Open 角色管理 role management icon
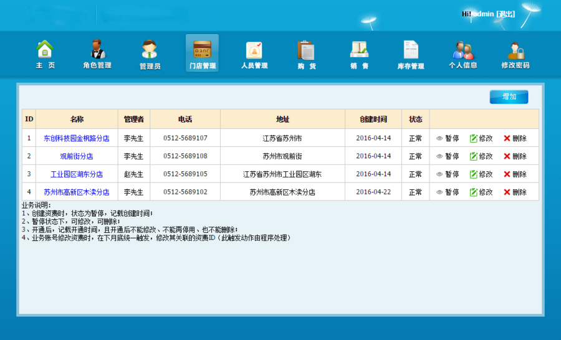Screen dimensions: 561x340 (x=97, y=54)
